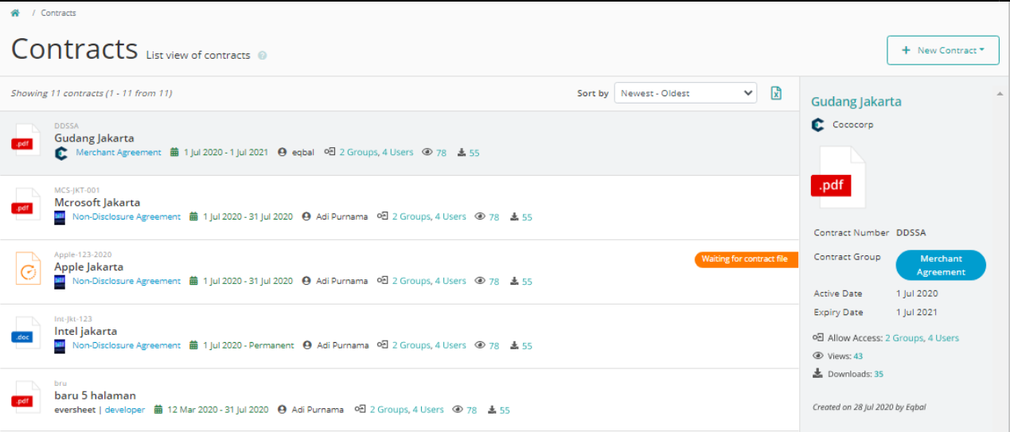This screenshot has height=432, width=1010.
Task: Select baru 5 halaman contract title
Action: [x=95, y=395]
